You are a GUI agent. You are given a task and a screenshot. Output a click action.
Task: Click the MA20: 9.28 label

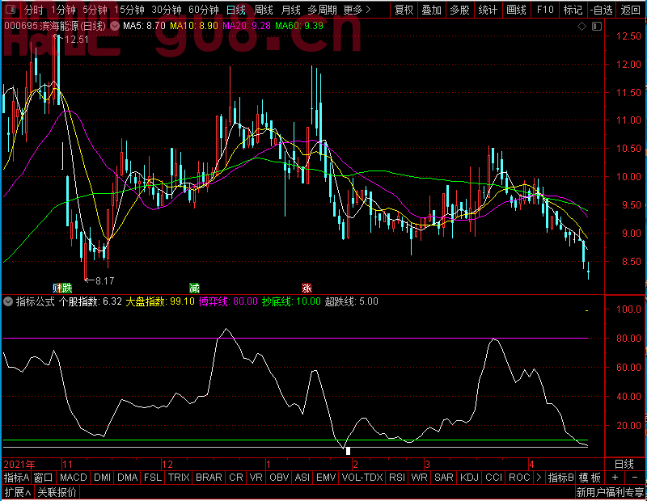tap(247, 26)
